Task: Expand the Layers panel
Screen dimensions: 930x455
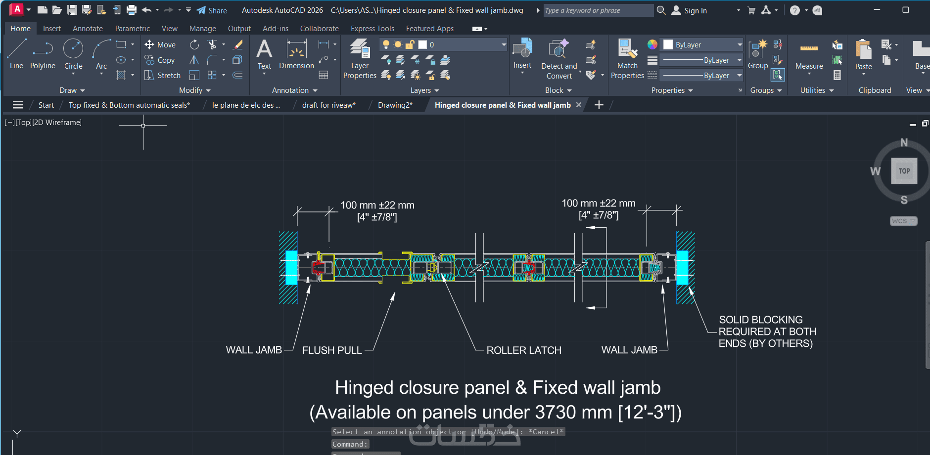Action: 425,90
